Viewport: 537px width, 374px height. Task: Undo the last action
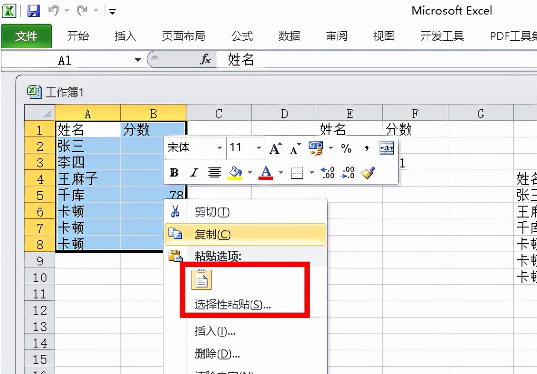(x=53, y=10)
